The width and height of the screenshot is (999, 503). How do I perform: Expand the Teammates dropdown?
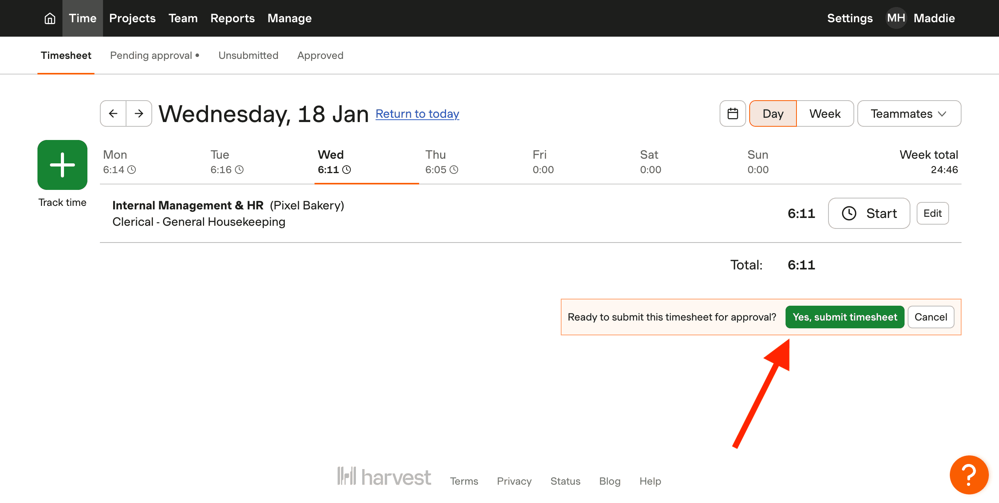tap(909, 113)
